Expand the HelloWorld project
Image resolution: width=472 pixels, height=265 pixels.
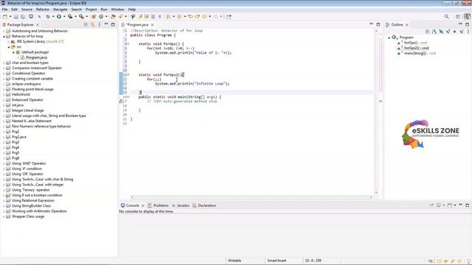pos(4,94)
